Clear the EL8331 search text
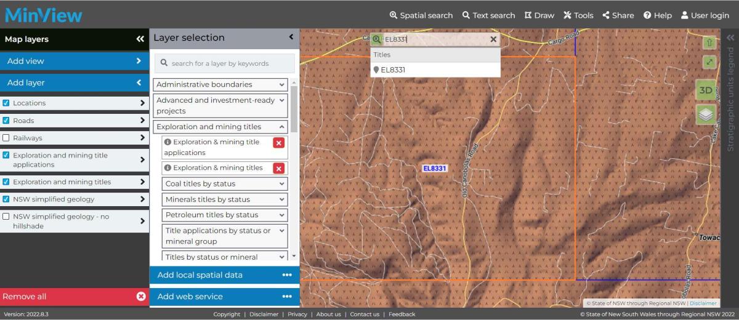 [x=493, y=39]
